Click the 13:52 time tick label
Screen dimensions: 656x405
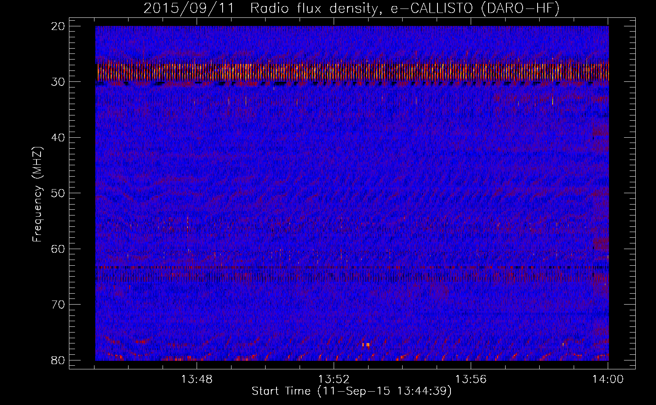tap(334, 379)
